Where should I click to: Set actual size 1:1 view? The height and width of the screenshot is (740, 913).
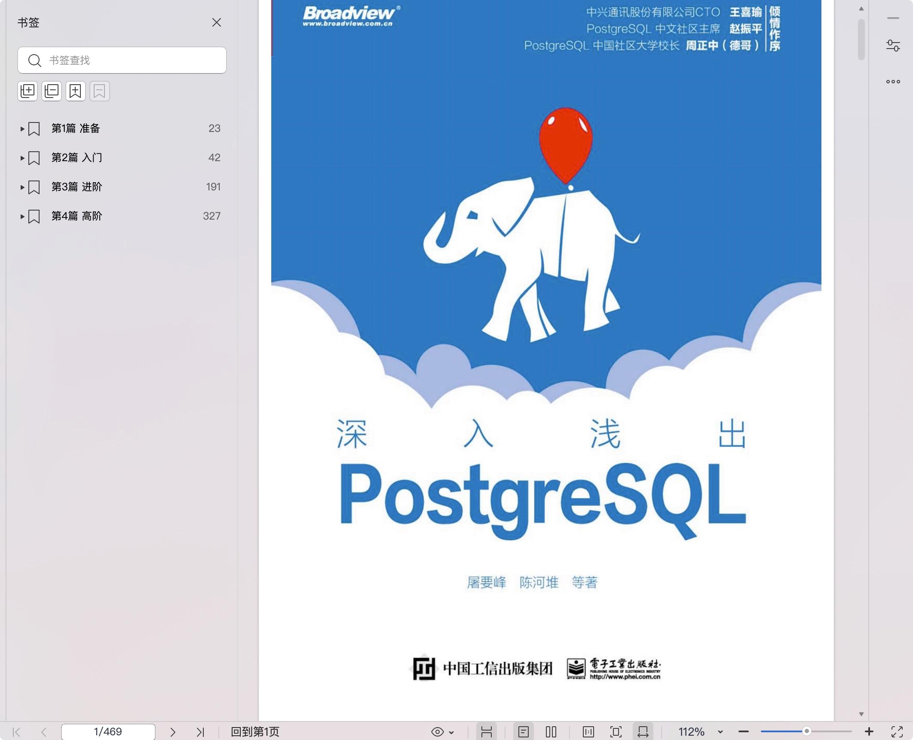588,731
